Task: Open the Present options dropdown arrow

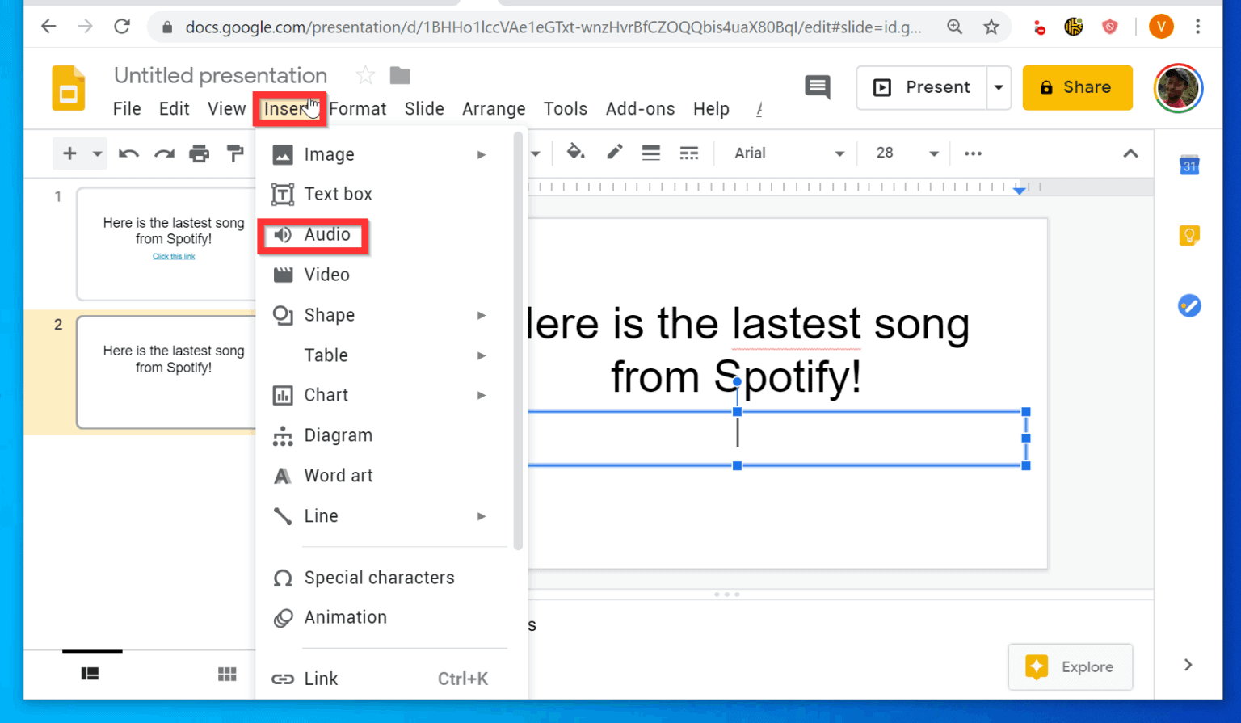Action: coord(999,87)
